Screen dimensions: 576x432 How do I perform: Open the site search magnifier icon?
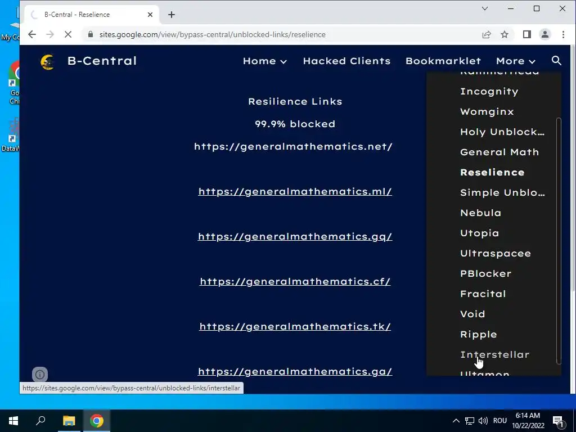click(x=556, y=61)
